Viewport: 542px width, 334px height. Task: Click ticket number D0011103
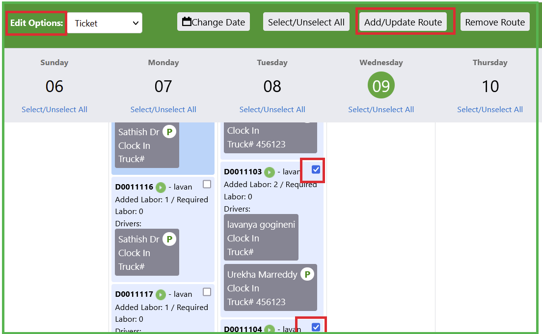point(243,172)
